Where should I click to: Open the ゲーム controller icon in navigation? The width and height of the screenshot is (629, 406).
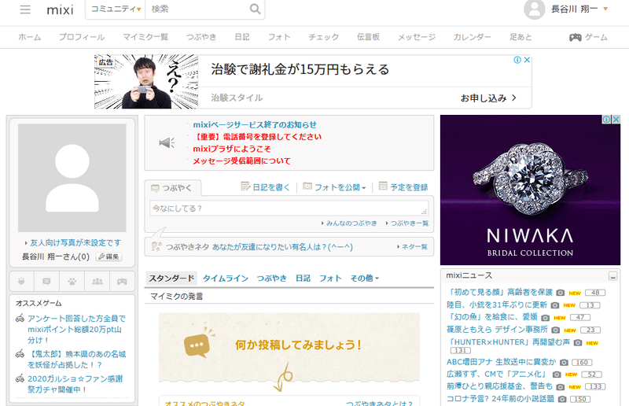coord(576,37)
